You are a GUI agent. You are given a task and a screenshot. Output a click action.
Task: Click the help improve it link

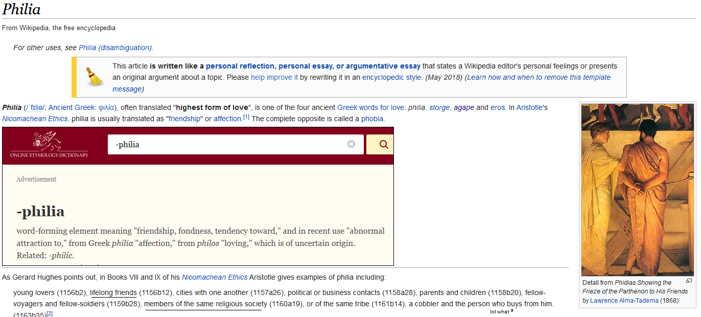pos(274,77)
